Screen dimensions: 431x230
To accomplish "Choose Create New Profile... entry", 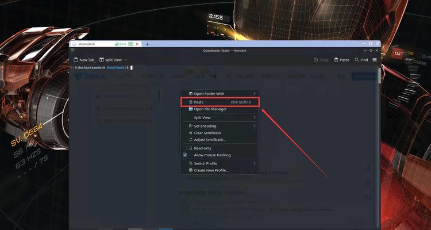I will (220, 170).
